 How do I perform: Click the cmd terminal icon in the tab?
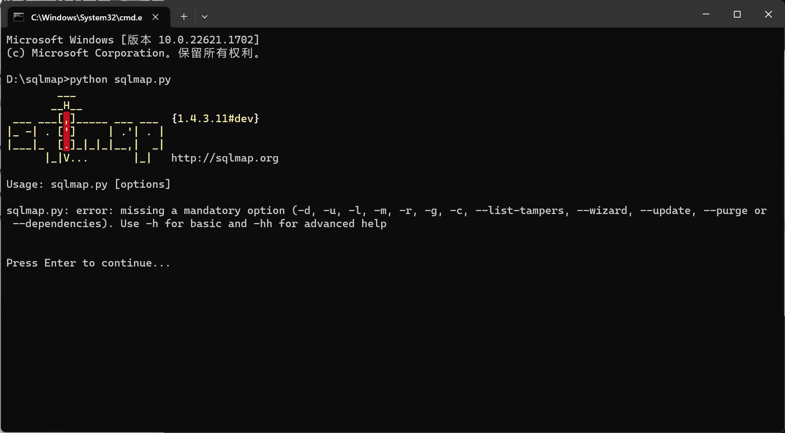[19, 17]
